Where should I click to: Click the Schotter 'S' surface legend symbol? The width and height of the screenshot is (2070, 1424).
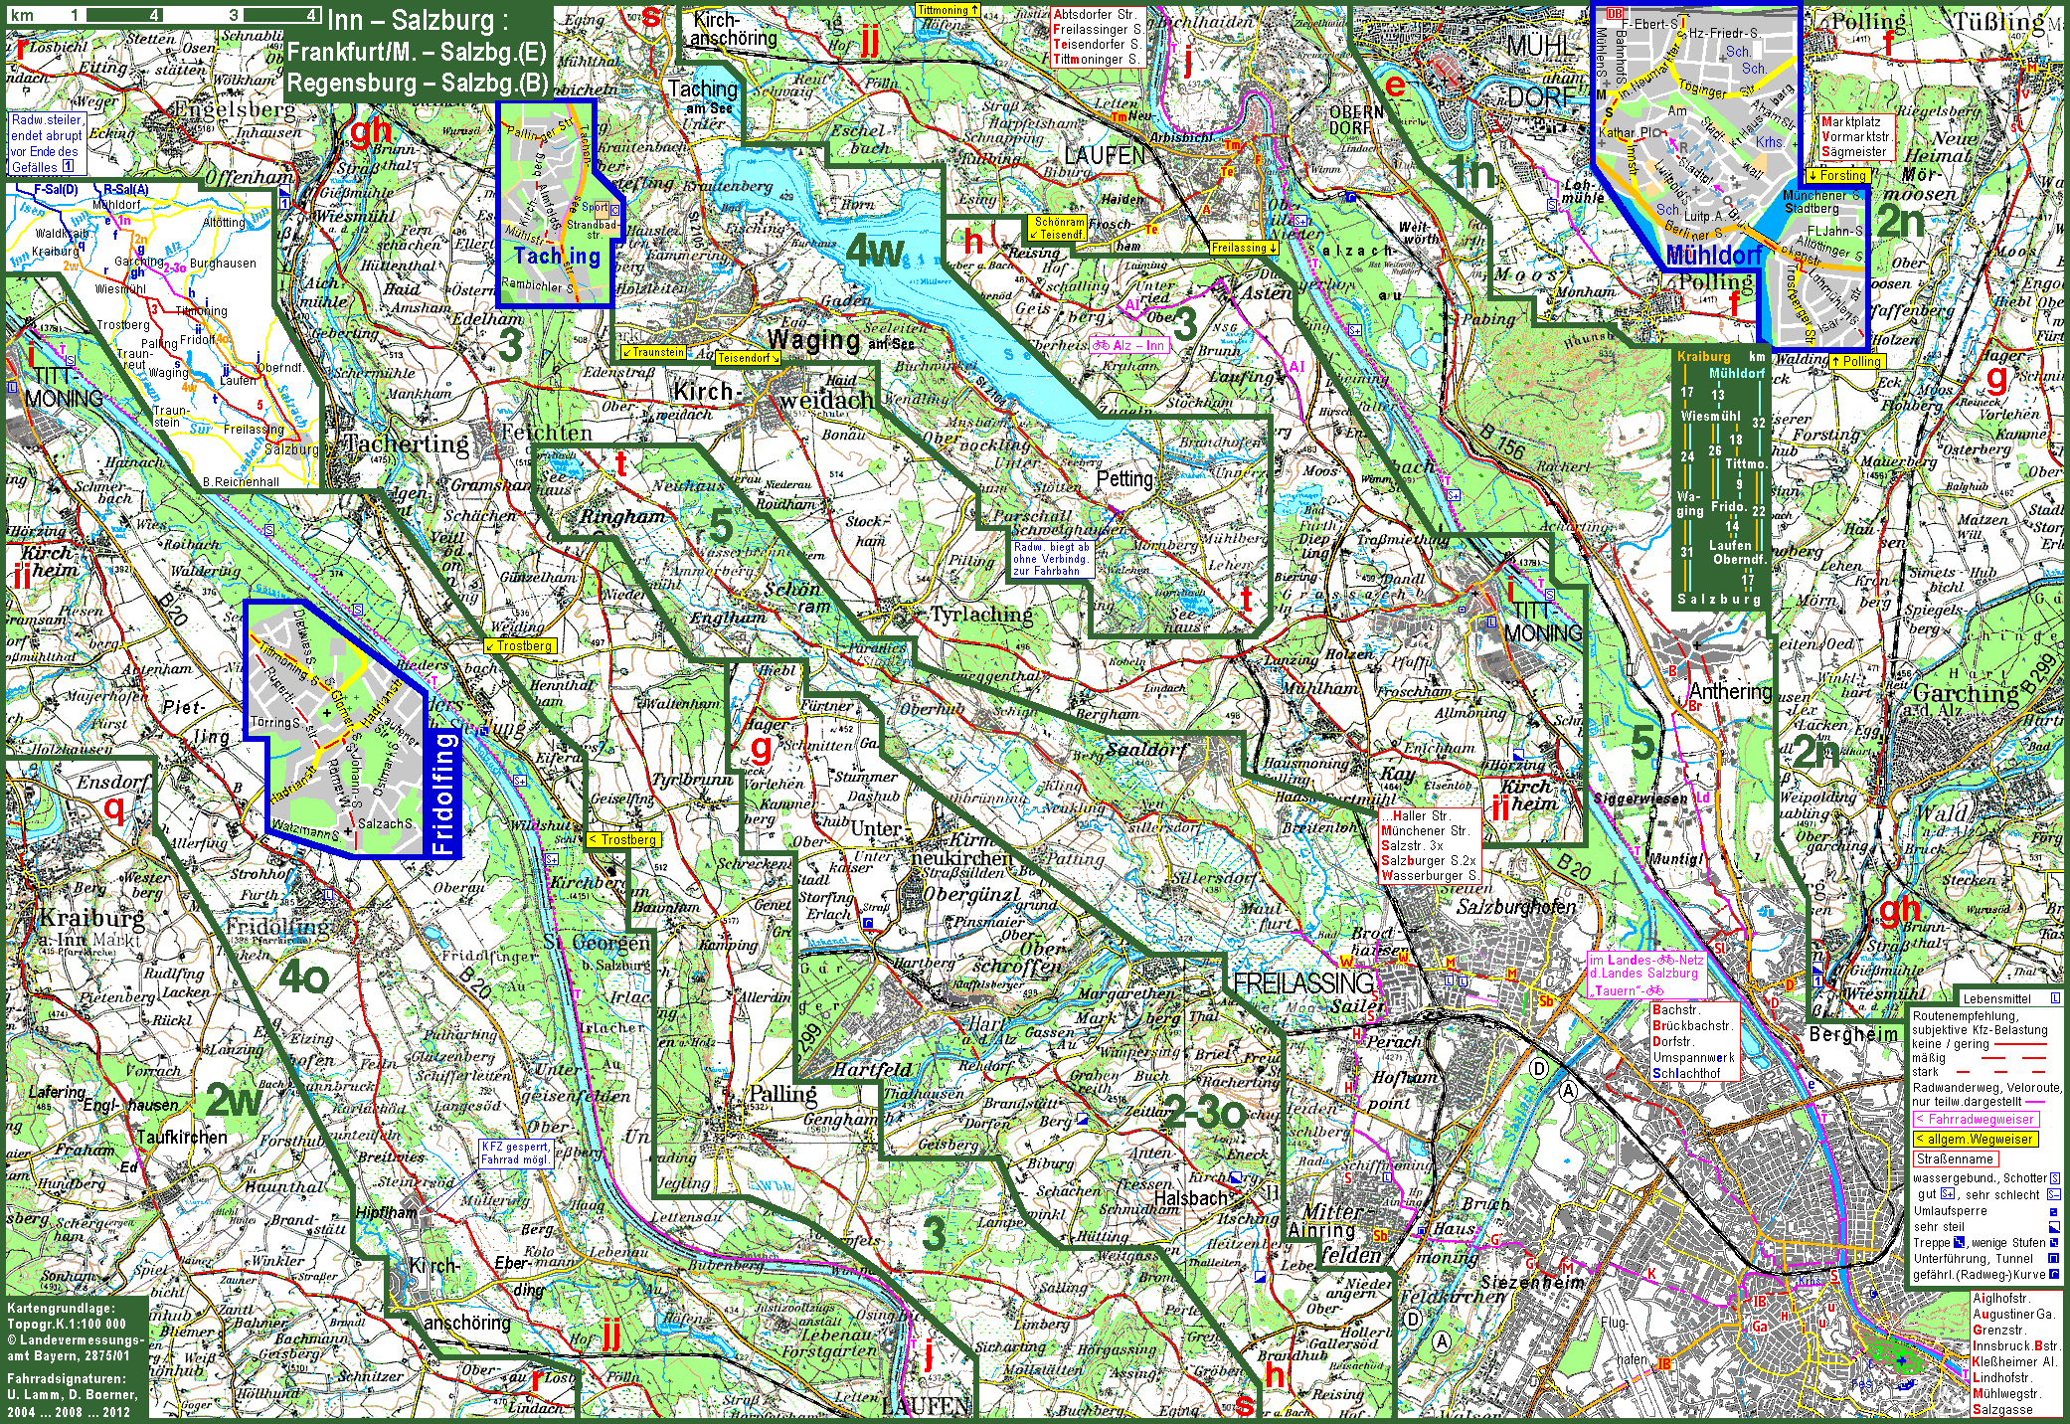point(2055,1178)
